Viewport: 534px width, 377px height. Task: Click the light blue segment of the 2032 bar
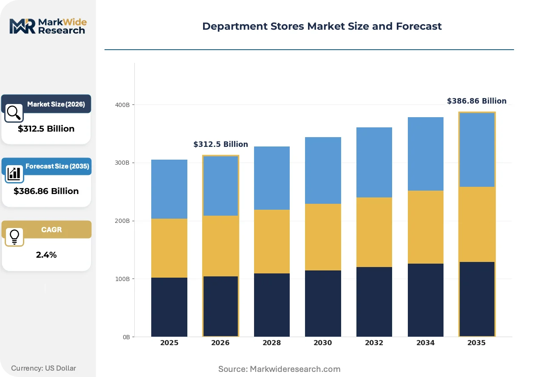click(374, 163)
